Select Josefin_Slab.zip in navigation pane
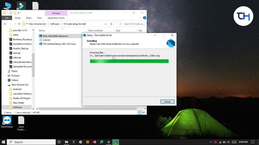The height and width of the screenshot is (145, 259). click(21, 48)
